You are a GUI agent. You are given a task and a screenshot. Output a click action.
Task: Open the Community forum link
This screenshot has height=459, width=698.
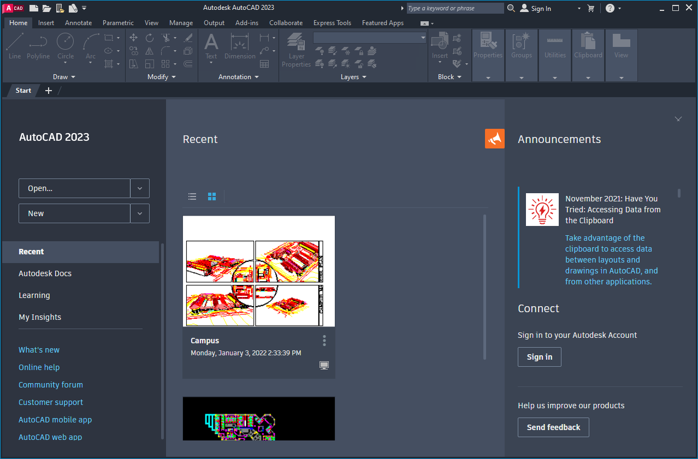coord(51,385)
